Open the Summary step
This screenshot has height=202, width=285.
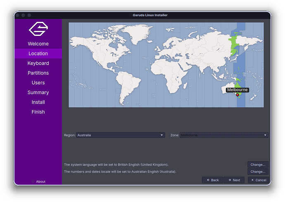point(38,92)
